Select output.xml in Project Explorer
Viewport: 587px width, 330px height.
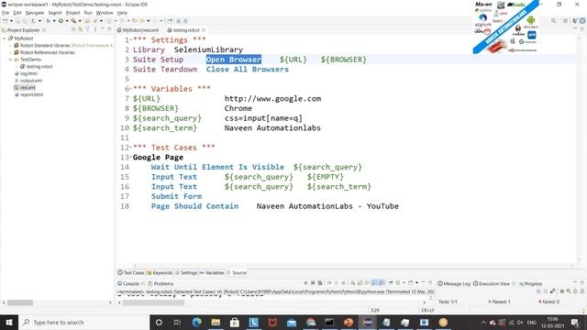(30, 81)
